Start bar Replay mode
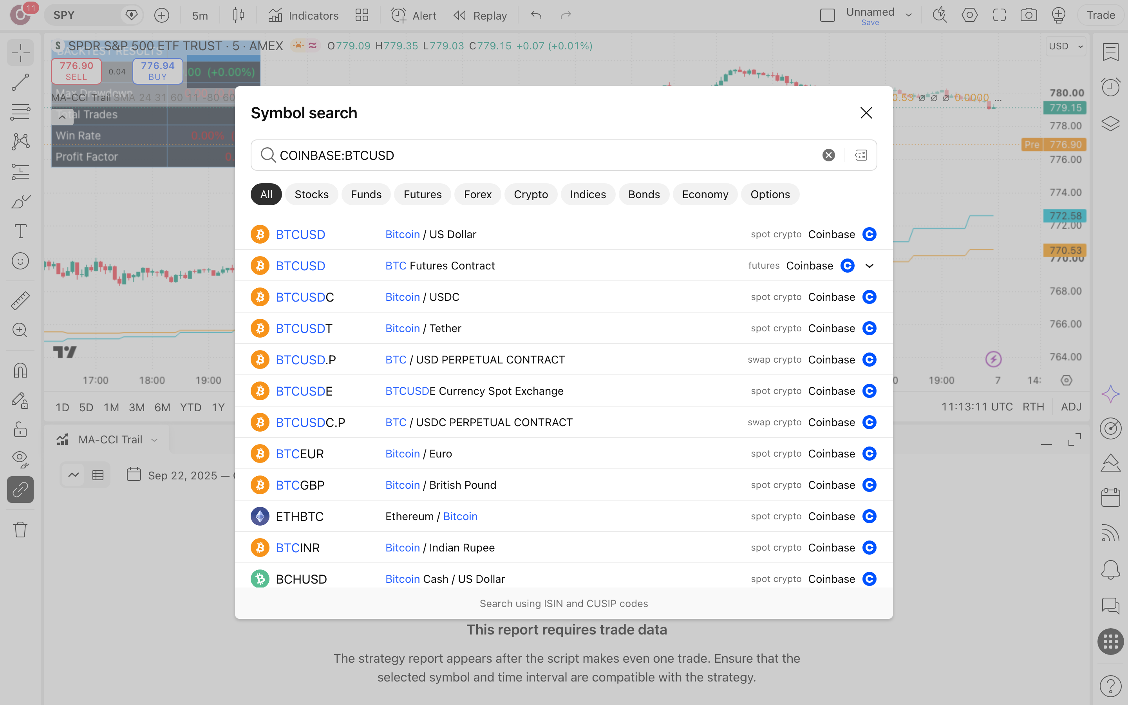 480,16
